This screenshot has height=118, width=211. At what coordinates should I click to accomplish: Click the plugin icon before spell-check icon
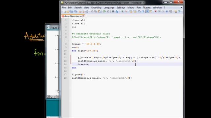[176, 11]
